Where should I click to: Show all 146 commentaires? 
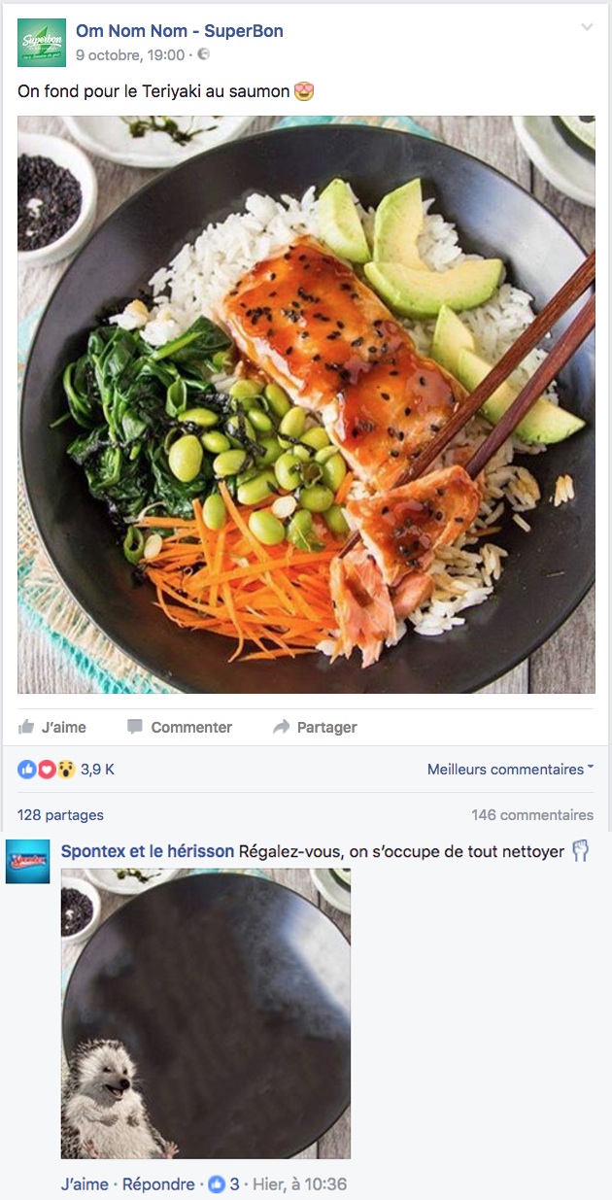click(532, 815)
